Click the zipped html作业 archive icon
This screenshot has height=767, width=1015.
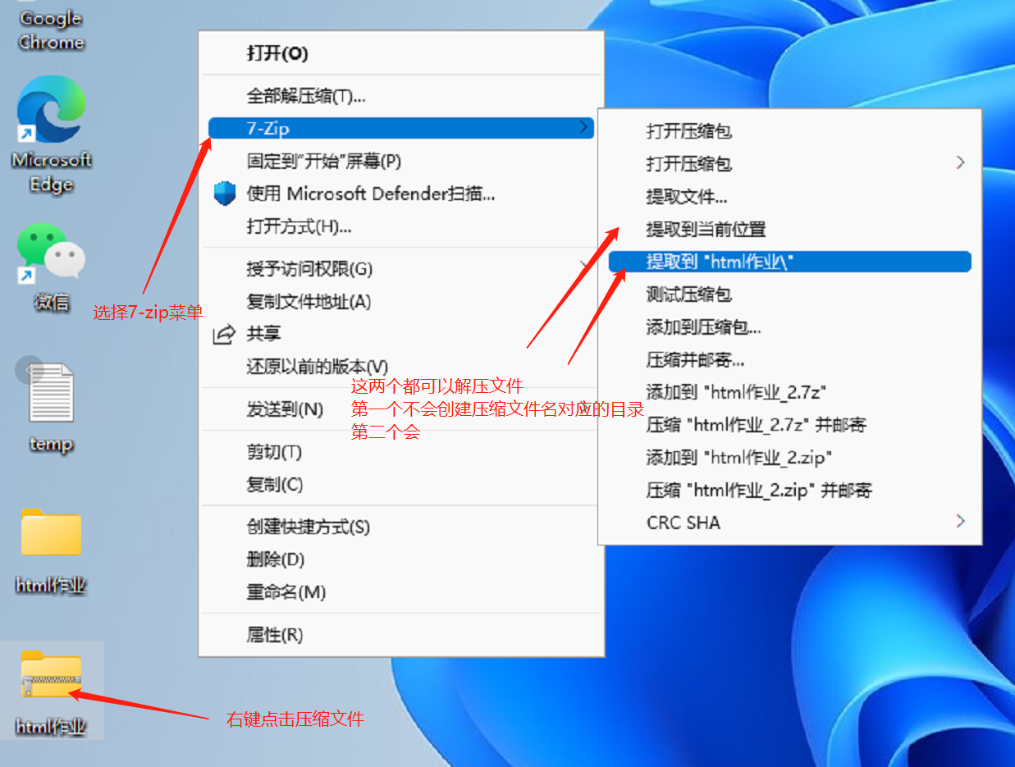pos(51,675)
